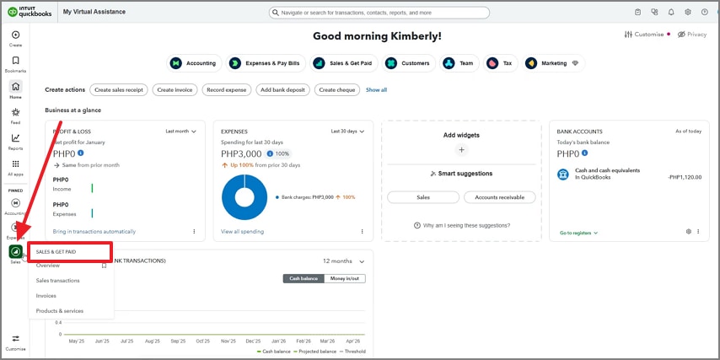Click Create sales receipt button
This screenshot has width=720, height=360.
click(x=119, y=90)
